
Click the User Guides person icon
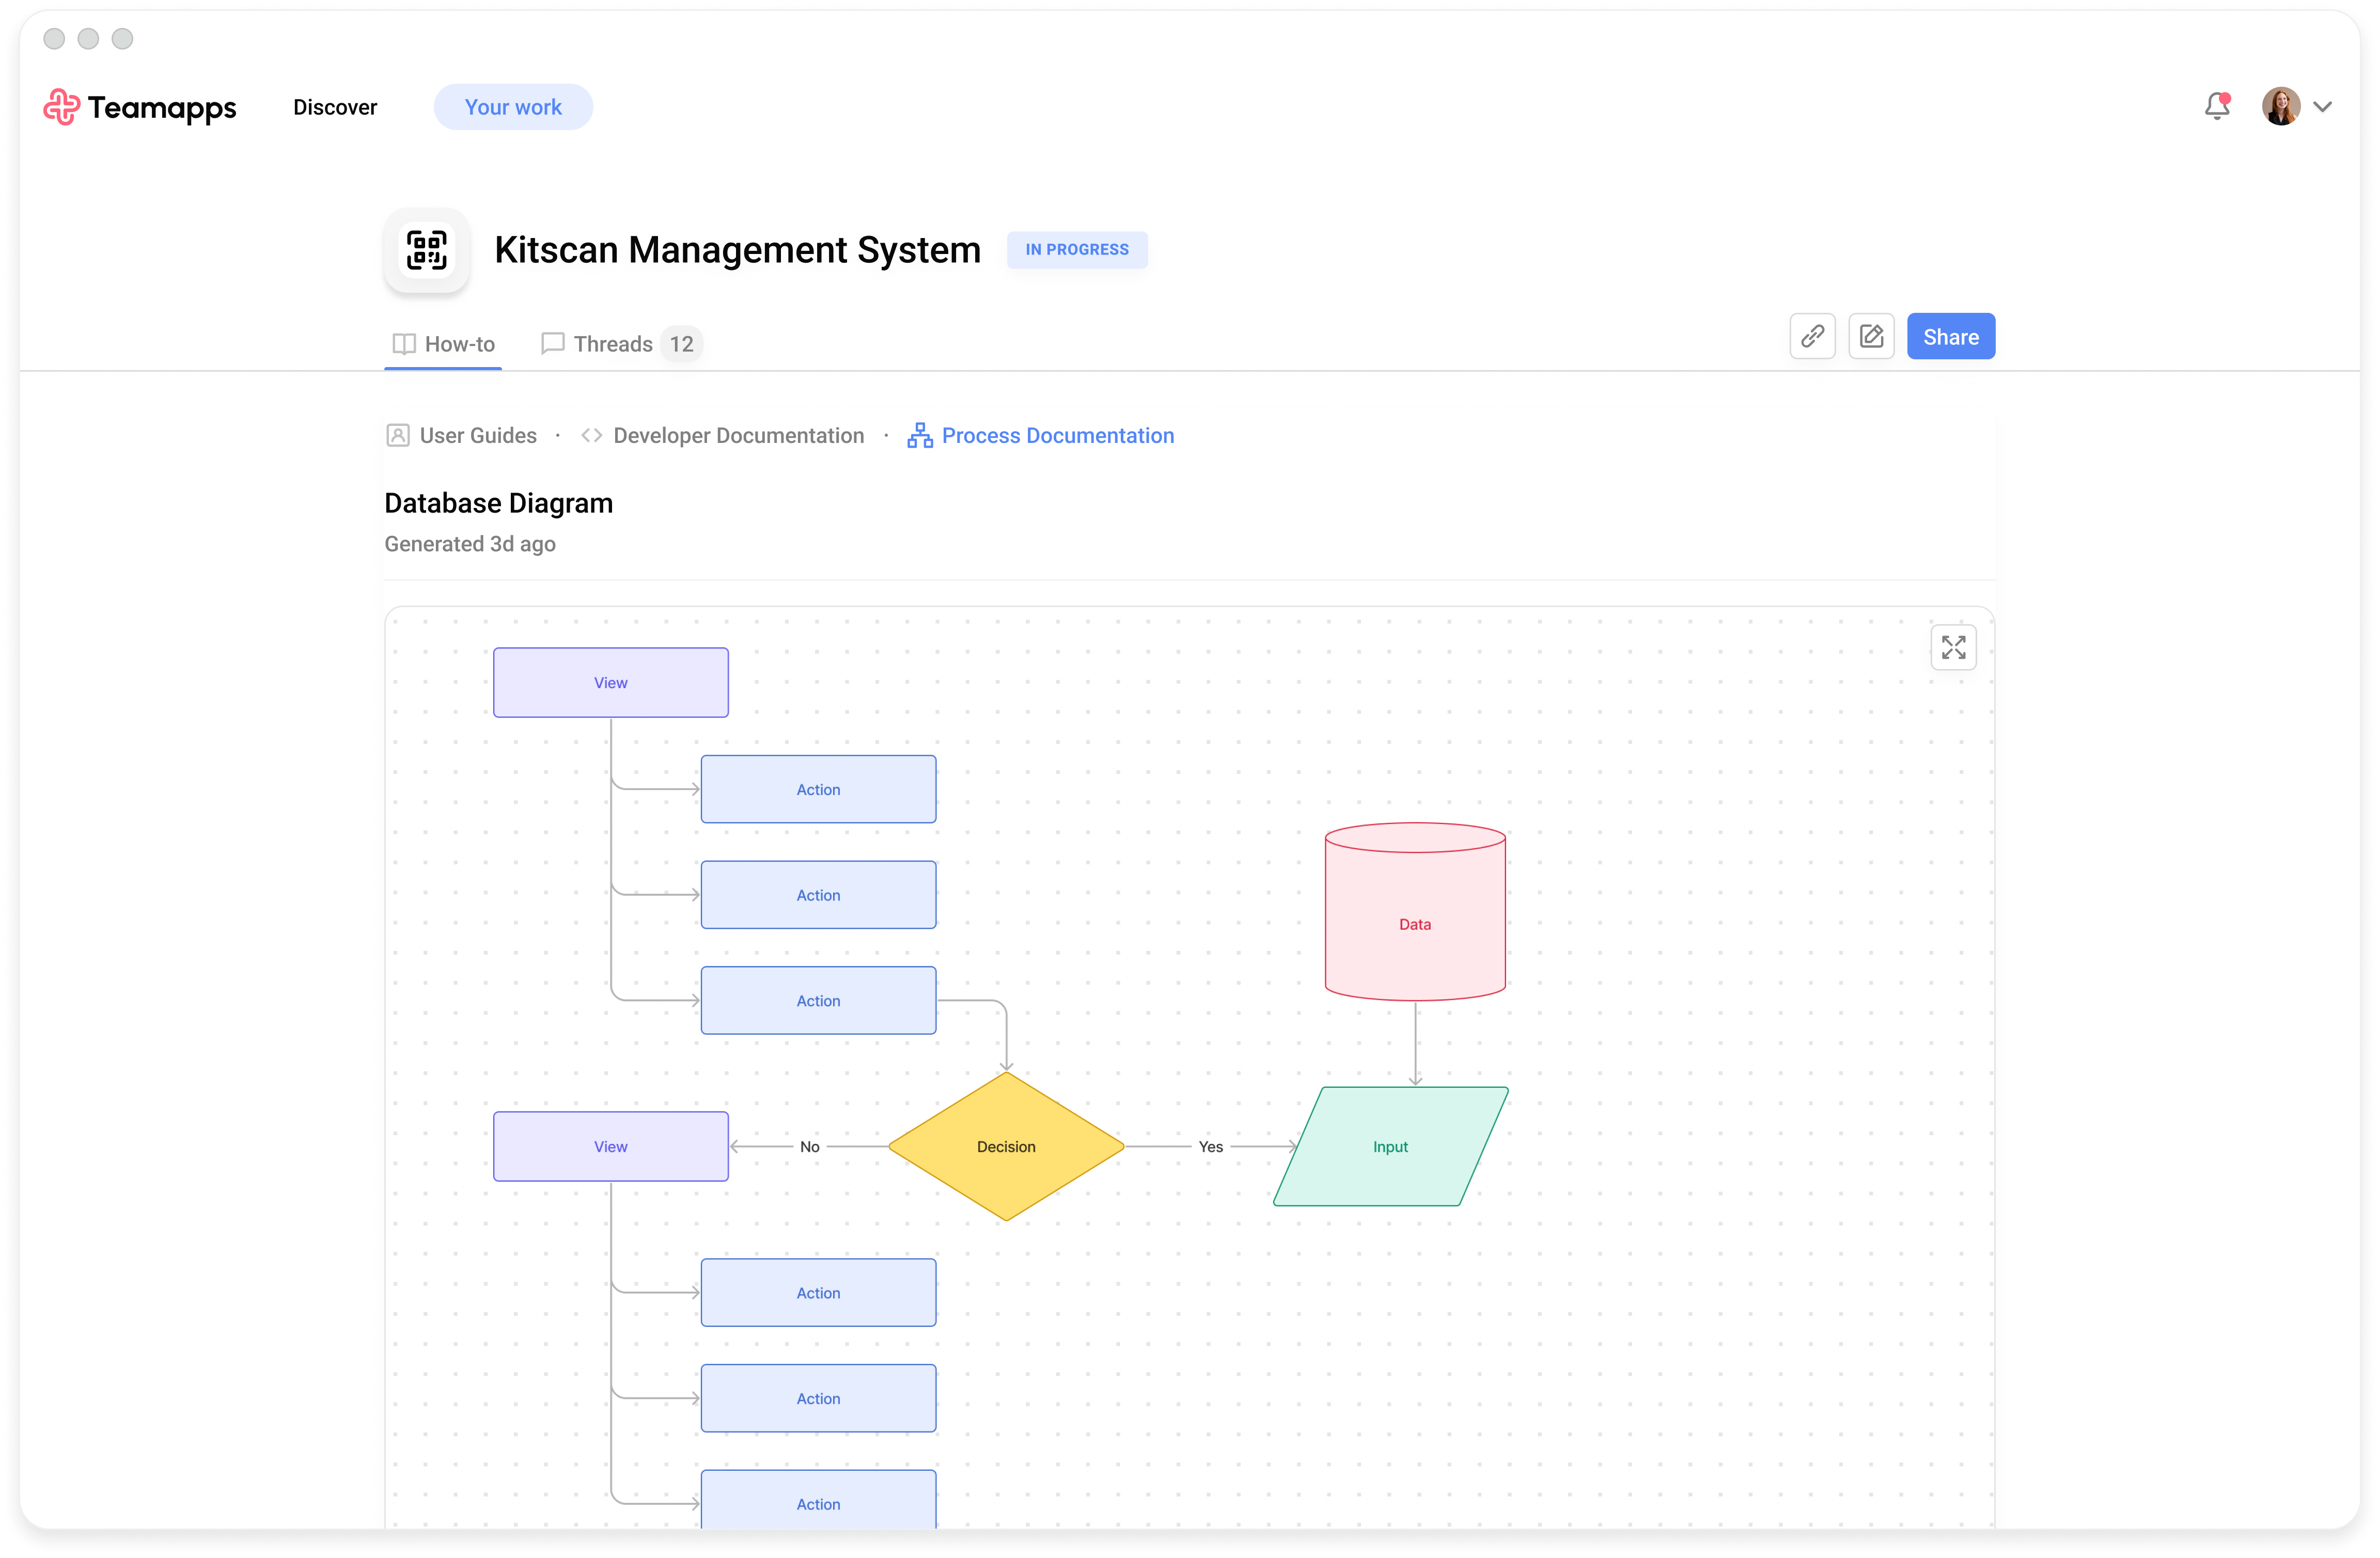click(398, 436)
